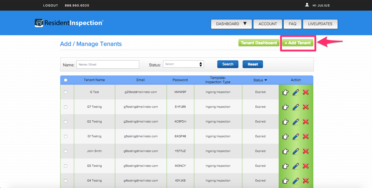Screen dimensions: 372x188
Task: Open the Status filter Select dropdown
Action: (183, 64)
